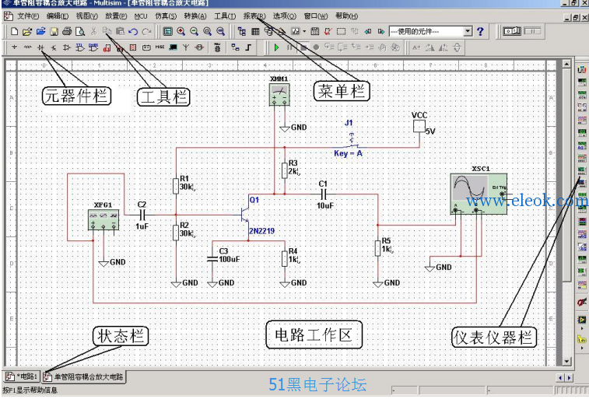This screenshot has width=589, height=399.
Task: Place a basic resistor component
Action: click(27, 47)
